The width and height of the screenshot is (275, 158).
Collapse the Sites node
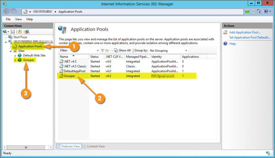(x=10, y=51)
